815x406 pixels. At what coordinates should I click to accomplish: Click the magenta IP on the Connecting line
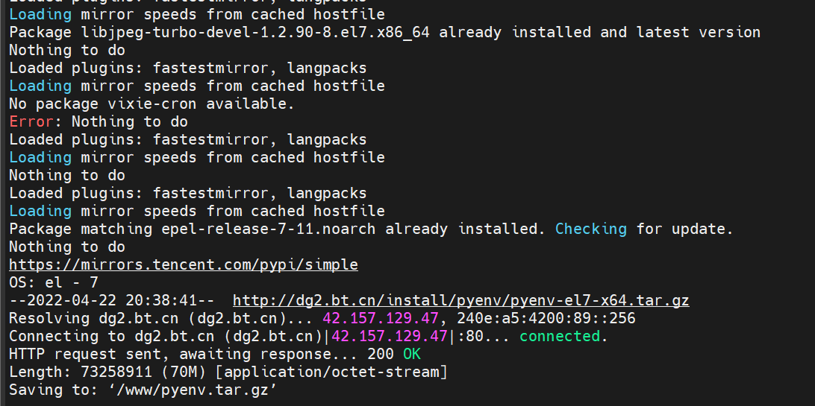[x=390, y=337]
